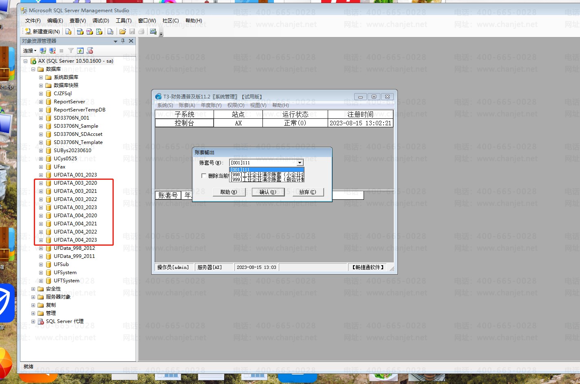Expand the 数据库快照 folder
This screenshot has width=580, height=384.
[41, 85]
